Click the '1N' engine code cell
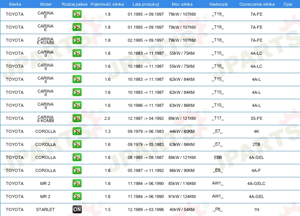 point(257,209)
